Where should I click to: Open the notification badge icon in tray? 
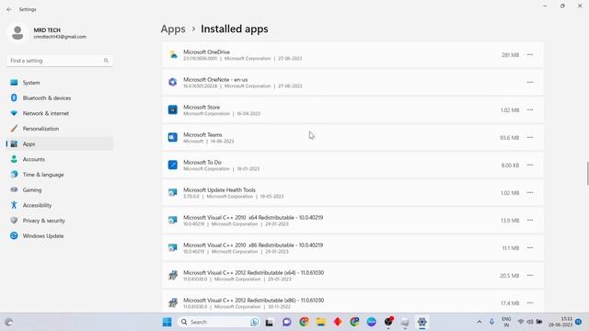click(x=579, y=322)
